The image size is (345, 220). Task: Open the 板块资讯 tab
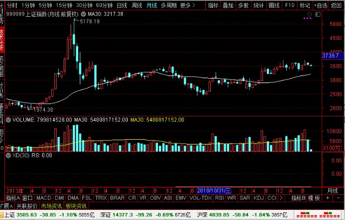point(76,206)
